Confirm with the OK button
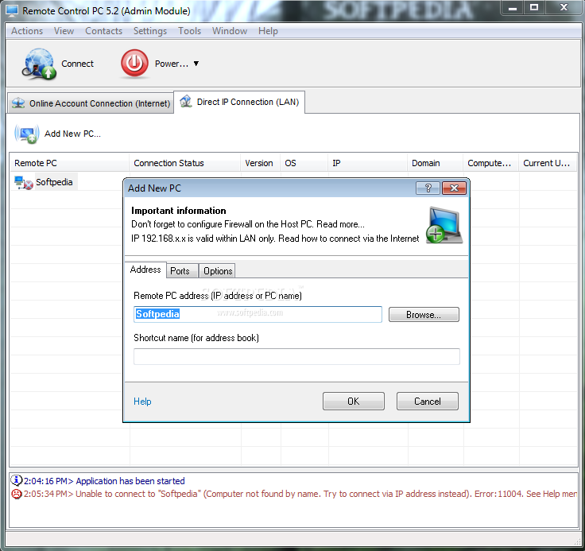This screenshot has height=551, width=585. pos(354,402)
